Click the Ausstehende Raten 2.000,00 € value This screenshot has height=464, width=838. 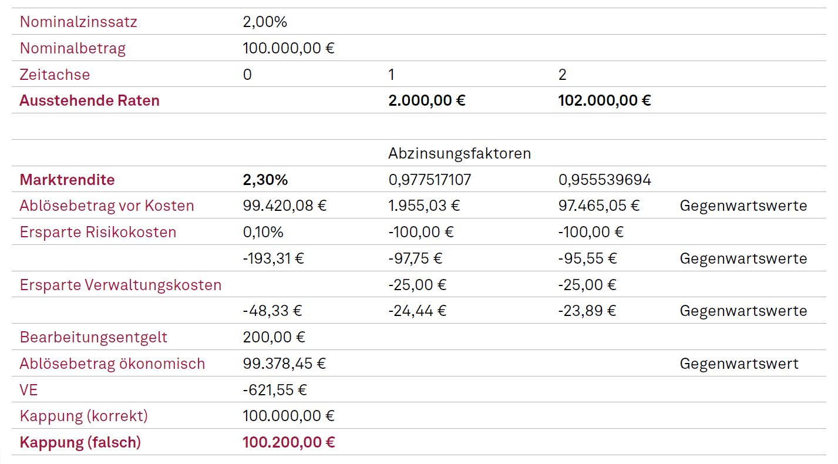(426, 100)
